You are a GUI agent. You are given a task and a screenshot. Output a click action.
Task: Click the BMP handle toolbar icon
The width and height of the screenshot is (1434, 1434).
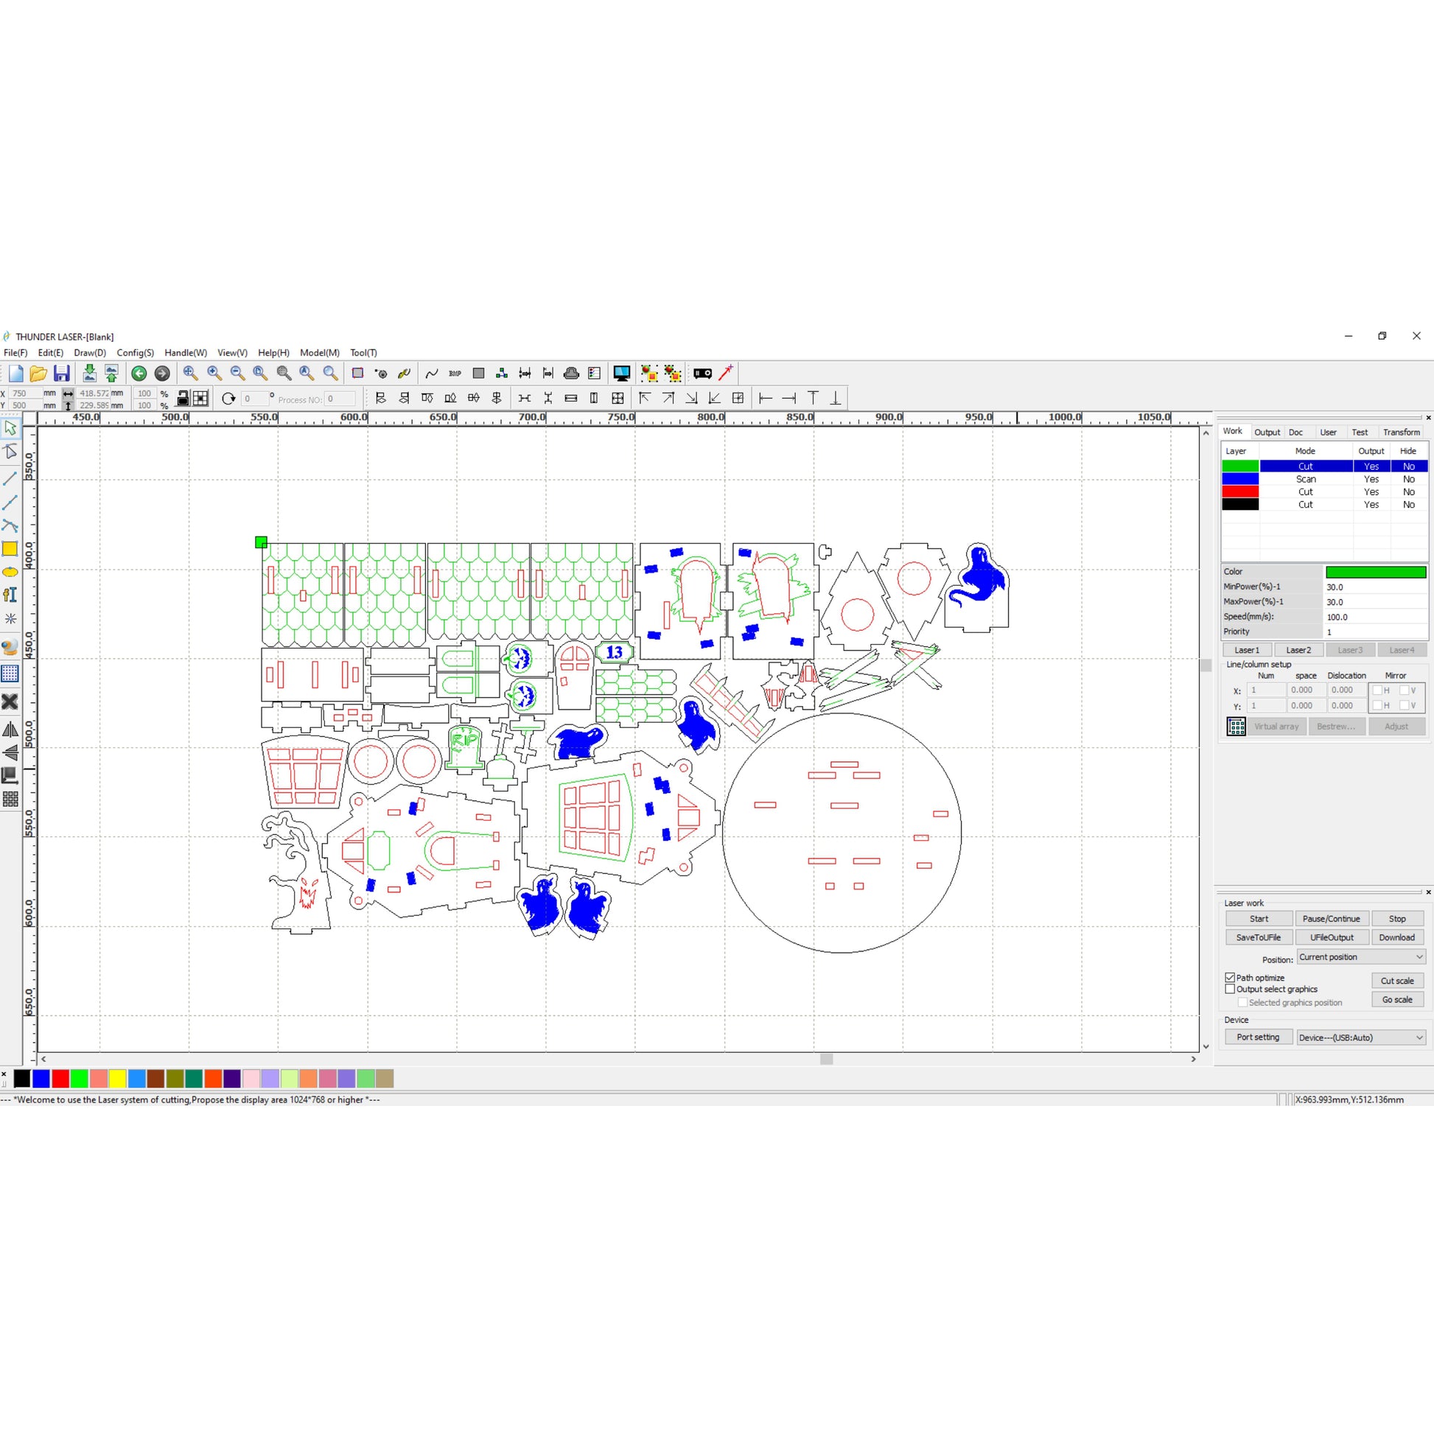coord(455,374)
